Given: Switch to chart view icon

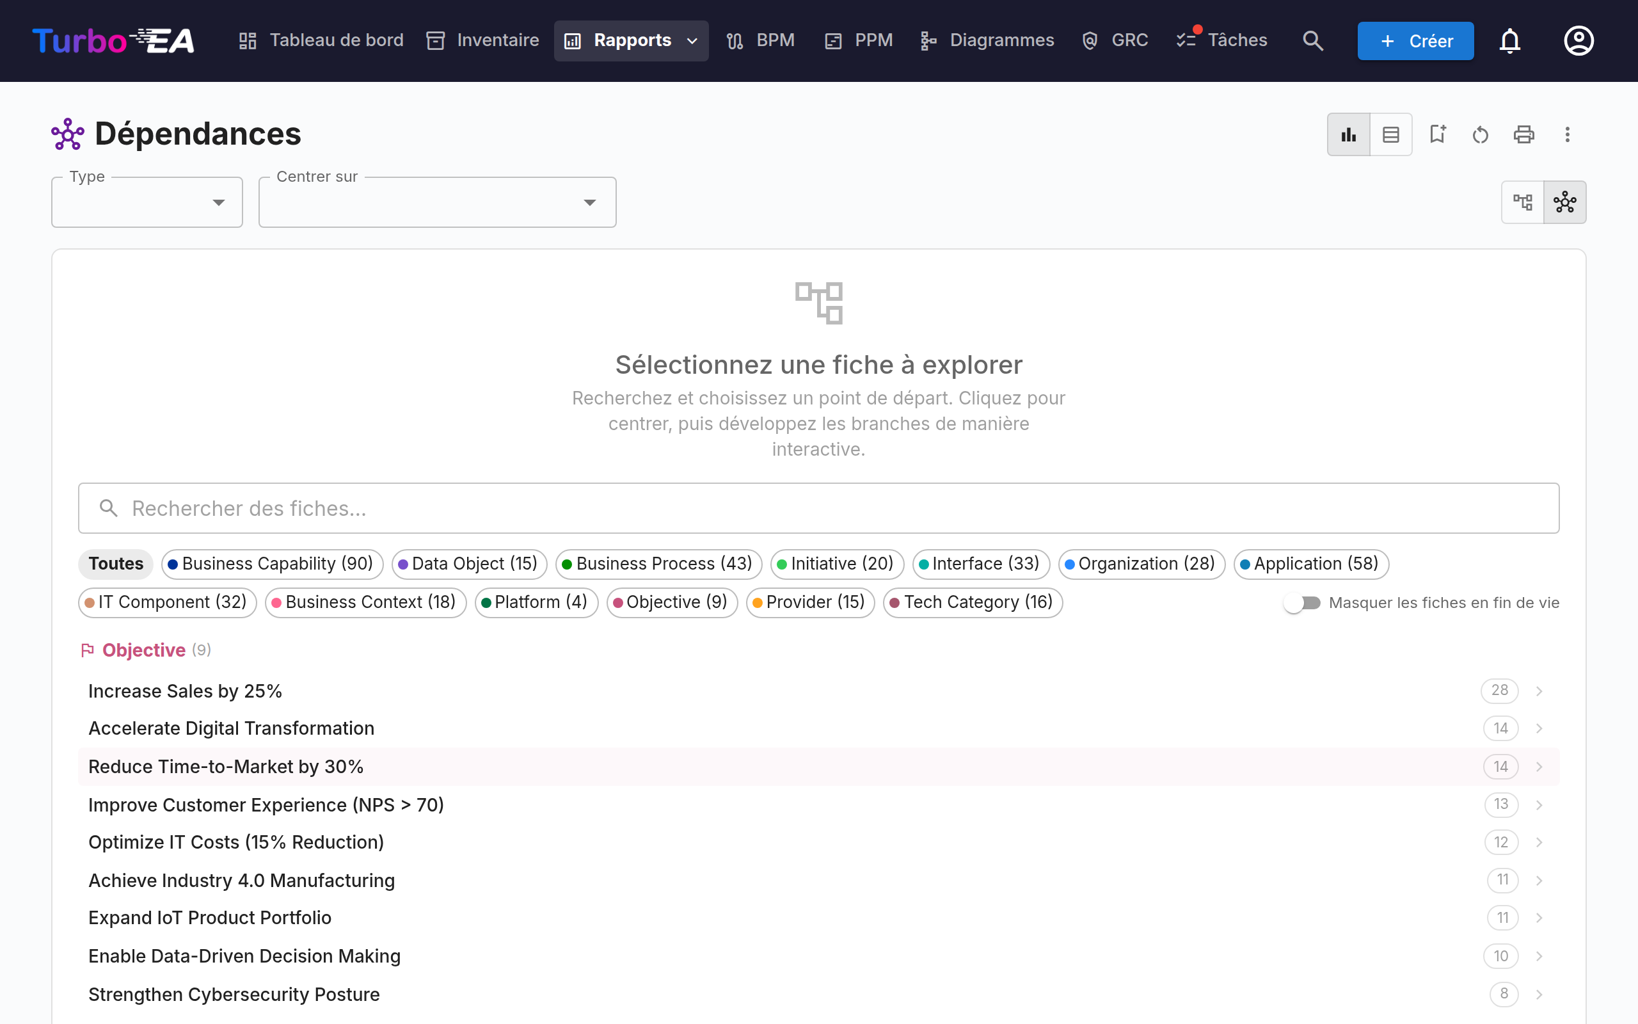Looking at the screenshot, I should [1348, 134].
